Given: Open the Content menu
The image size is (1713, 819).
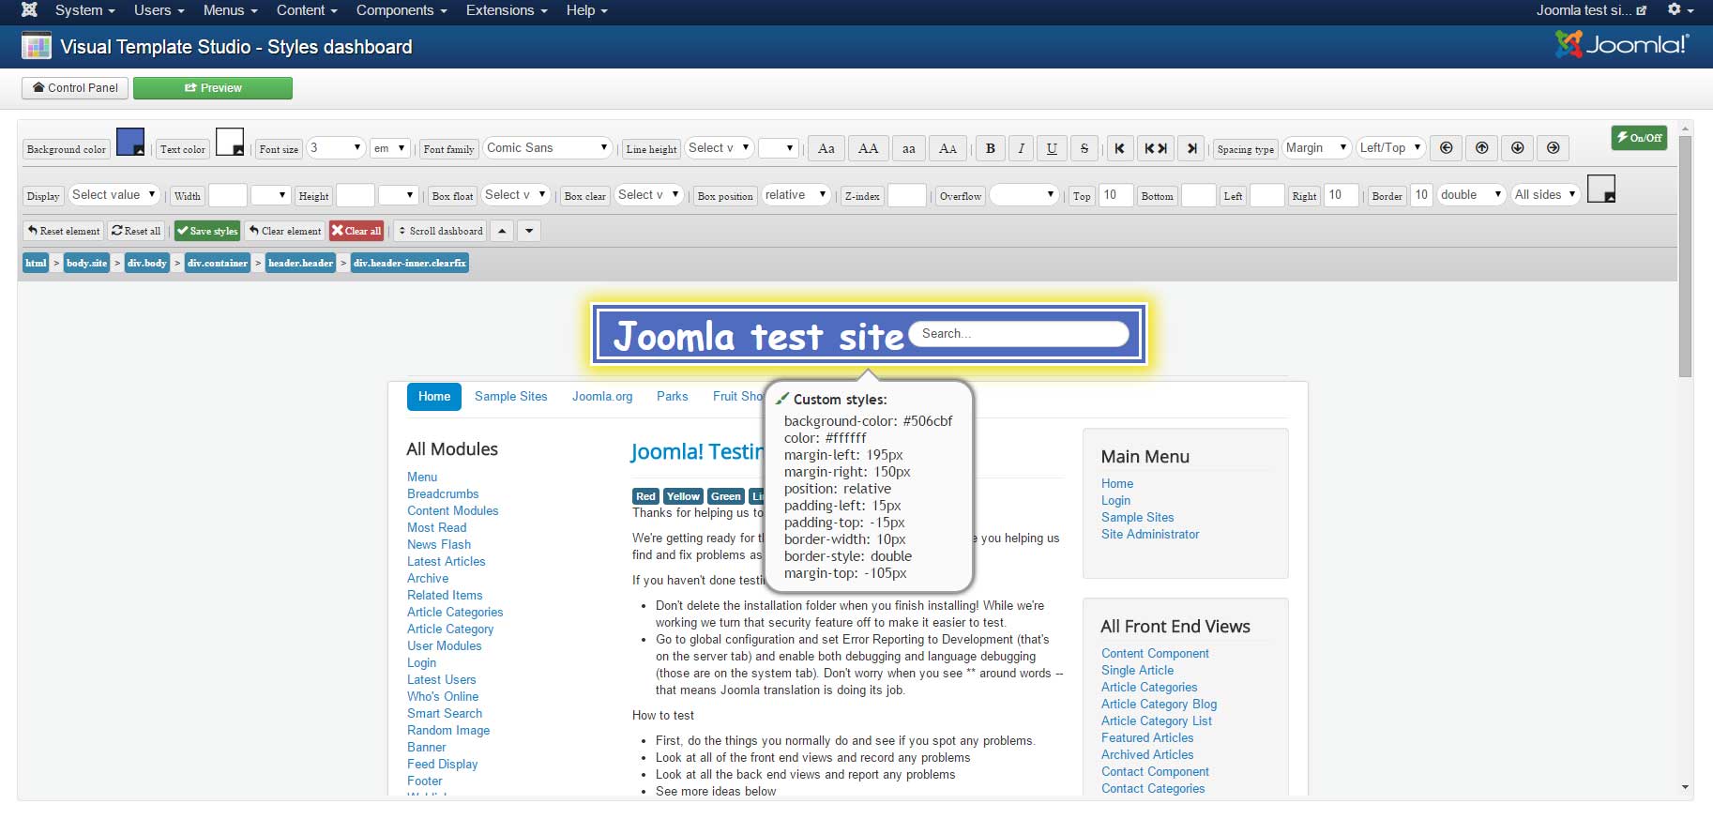Looking at the screenshot, I should point(307,10).
